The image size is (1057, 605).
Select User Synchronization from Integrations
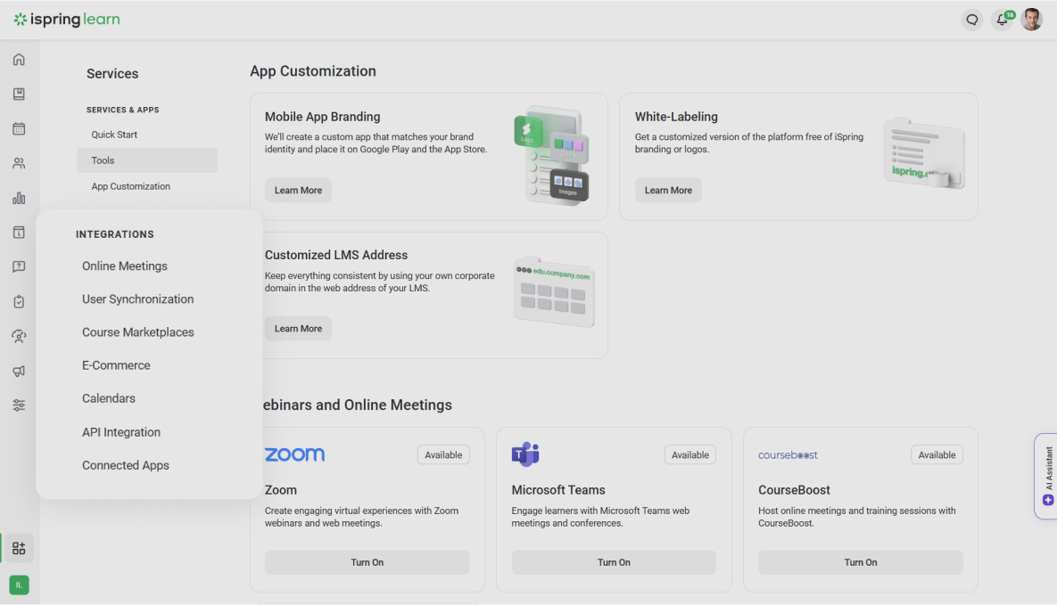[137, 298]
